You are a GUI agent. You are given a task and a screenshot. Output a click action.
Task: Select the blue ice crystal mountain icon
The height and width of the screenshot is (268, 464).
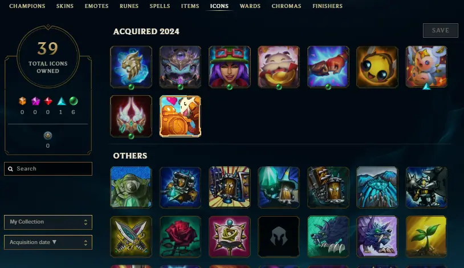(377, 187)
